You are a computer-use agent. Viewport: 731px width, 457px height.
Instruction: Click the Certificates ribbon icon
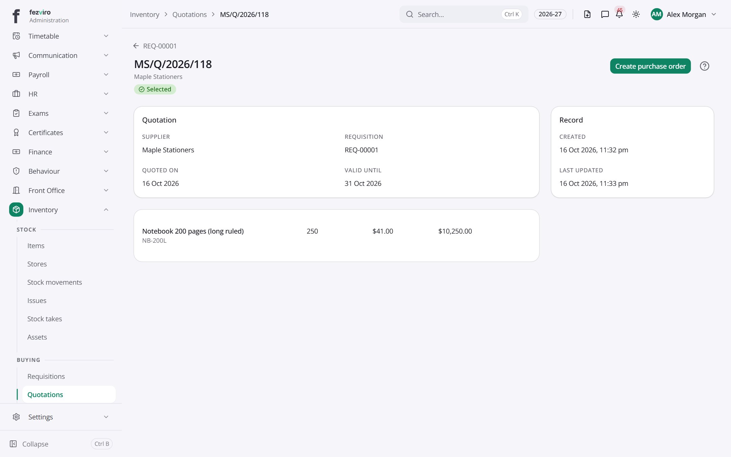tap(16, 132)
